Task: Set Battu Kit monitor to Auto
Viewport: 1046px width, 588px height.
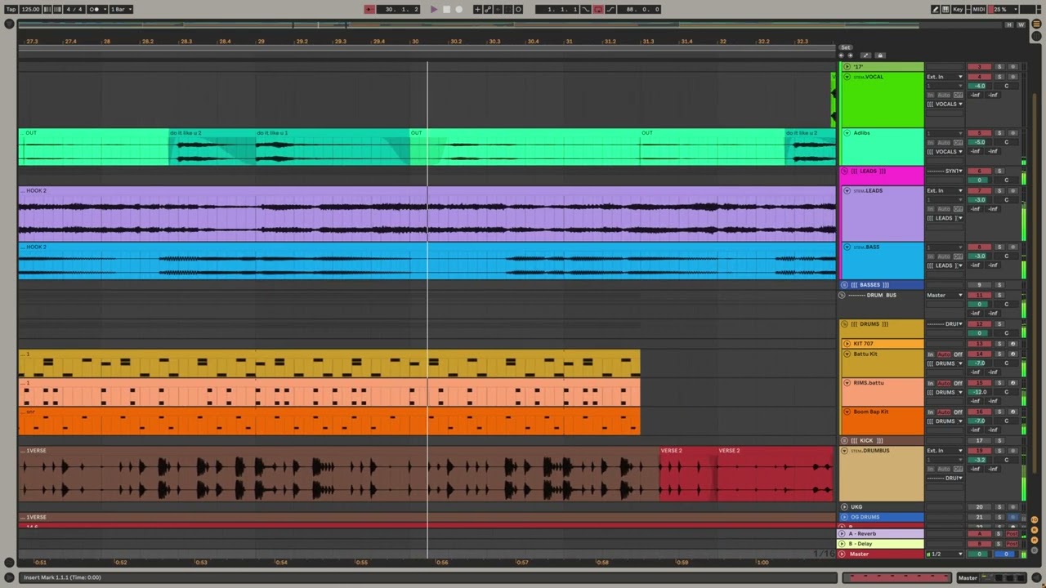Action: 944,354
